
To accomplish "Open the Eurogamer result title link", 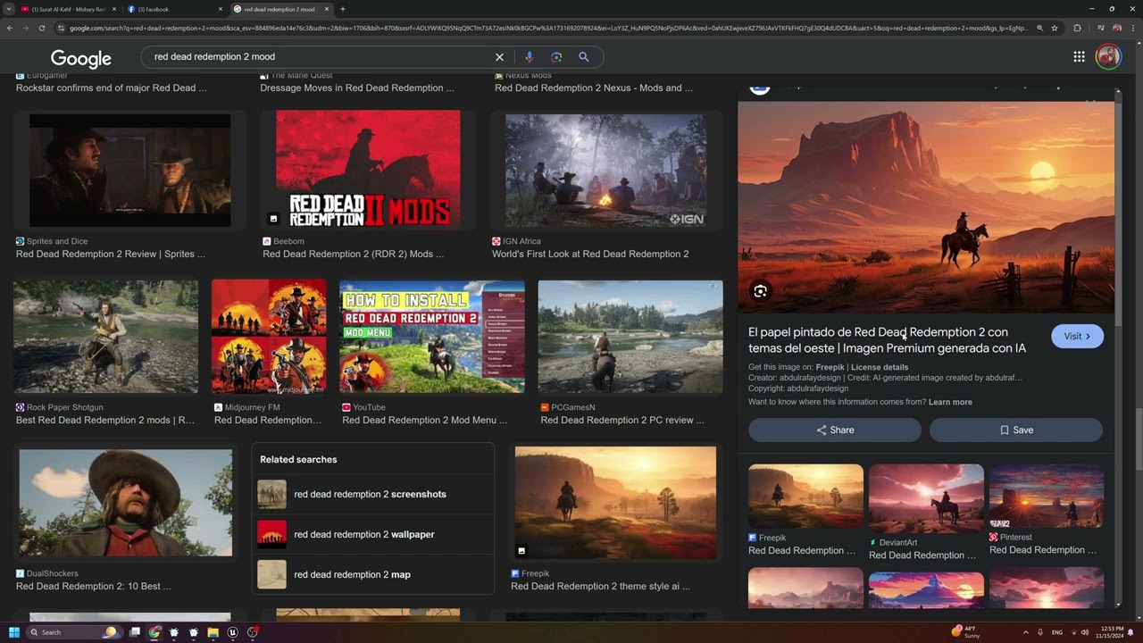I will [111, 88].
